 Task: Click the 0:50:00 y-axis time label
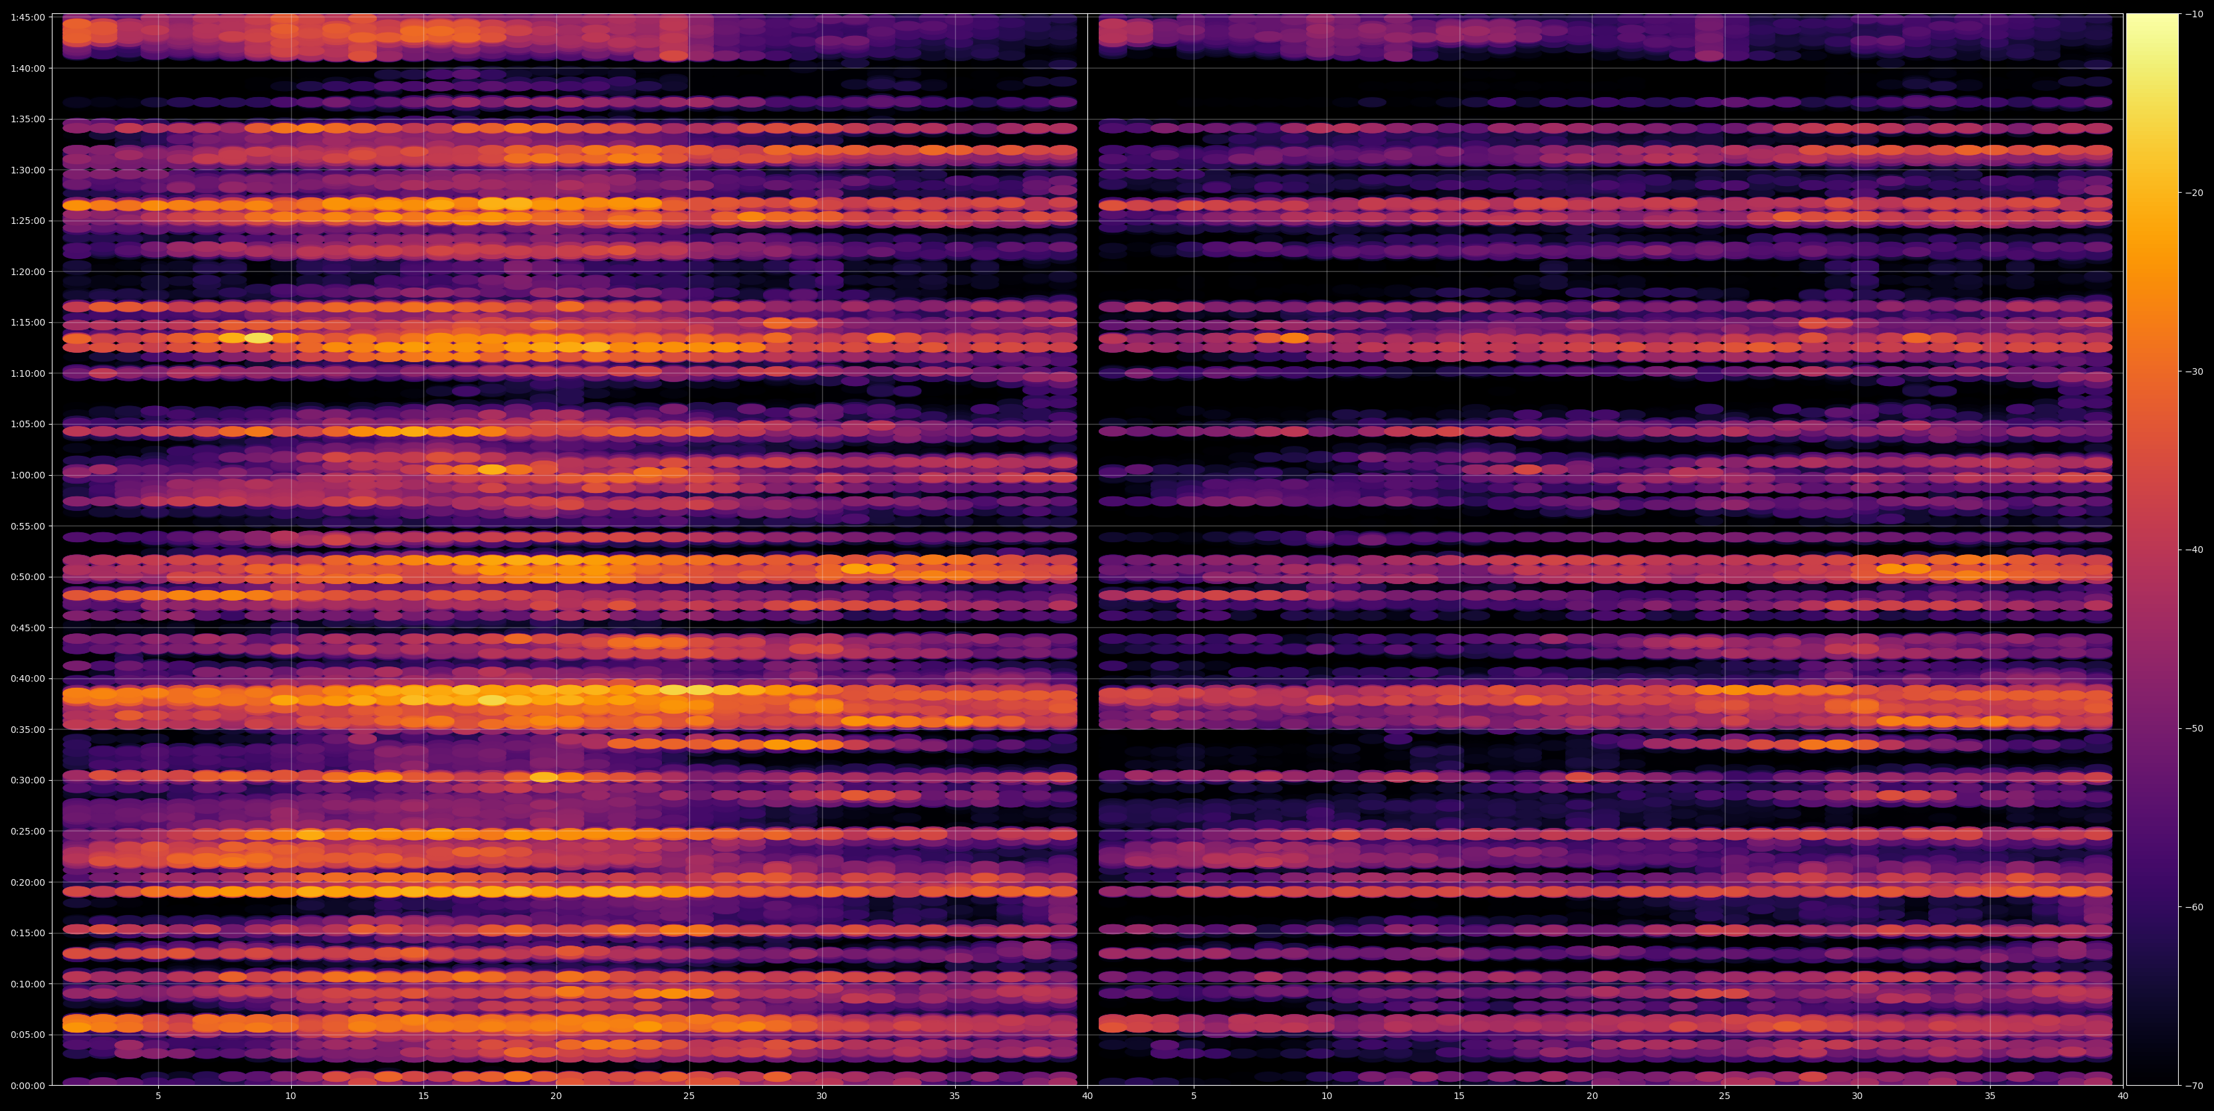[x=27, y=577]
